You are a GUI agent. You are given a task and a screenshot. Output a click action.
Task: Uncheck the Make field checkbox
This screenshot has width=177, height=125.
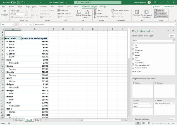pos(133,53)
